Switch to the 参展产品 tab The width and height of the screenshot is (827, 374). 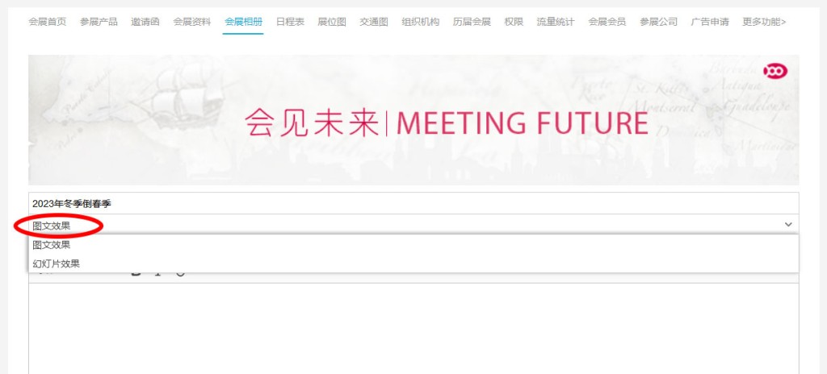(x=99, y=22)
